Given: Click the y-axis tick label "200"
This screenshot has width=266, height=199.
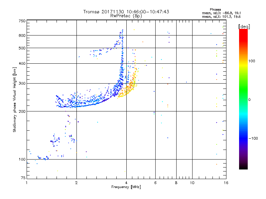Looking at the screenshot, I should tap(22, 111).
